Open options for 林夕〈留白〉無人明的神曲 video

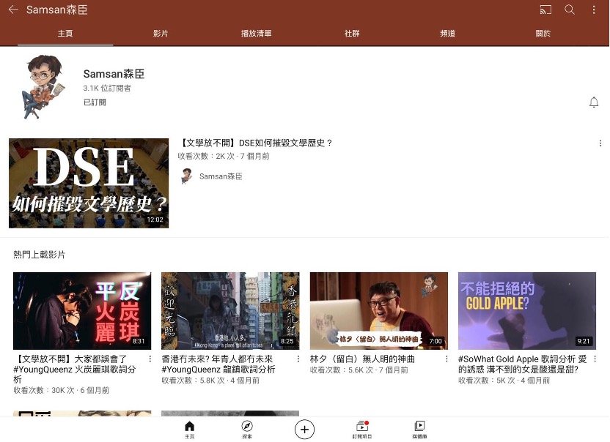pos(447,359)
